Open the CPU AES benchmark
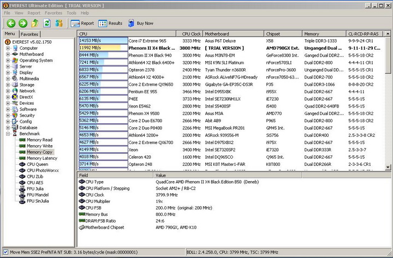 click(x=35, y=183)
